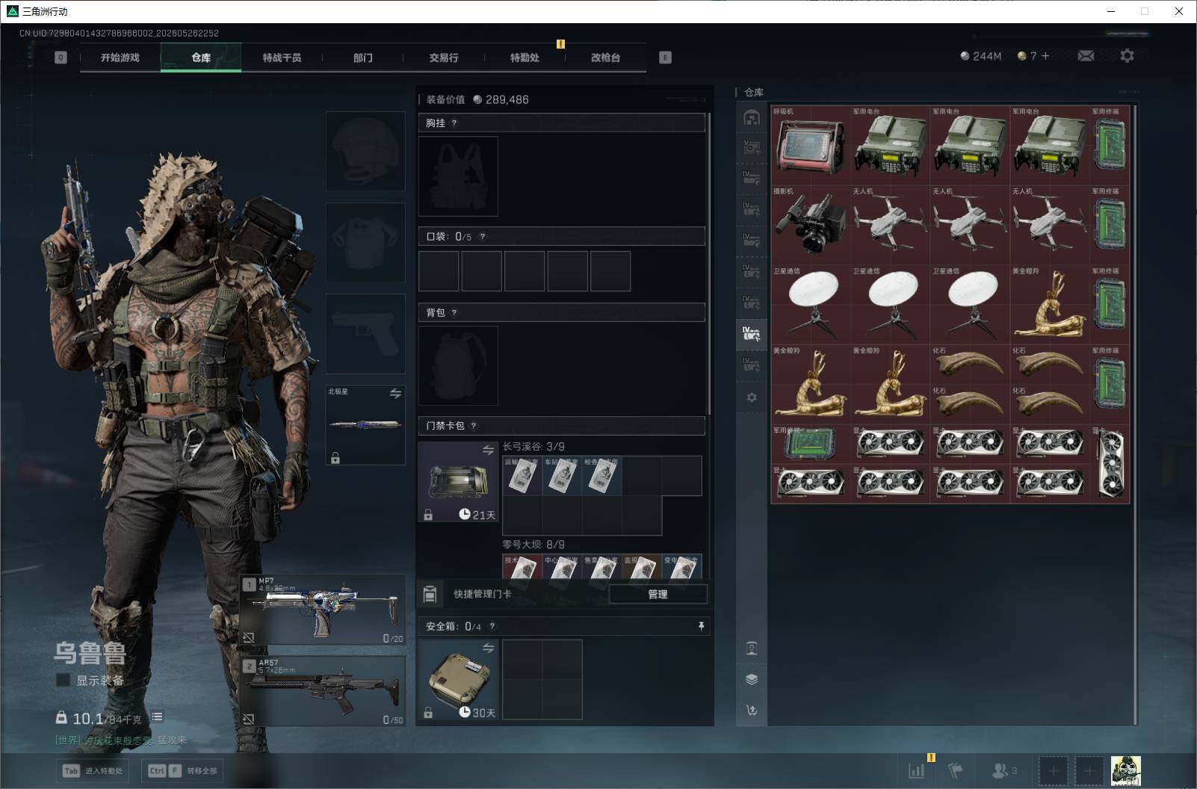Select the vertical 显卡 graphics card item
This screenshot has height=789, width=1197.
pos(1110,464)
